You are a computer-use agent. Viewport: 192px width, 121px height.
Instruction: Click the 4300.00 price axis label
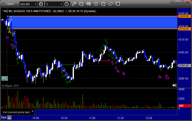tap(183, 52)
